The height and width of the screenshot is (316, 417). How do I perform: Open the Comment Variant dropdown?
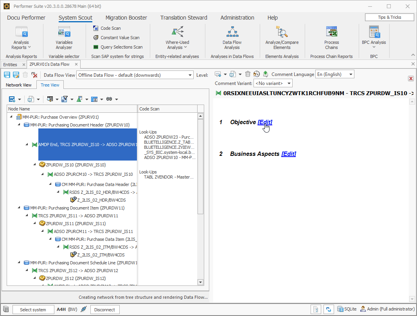pos(273,83)
